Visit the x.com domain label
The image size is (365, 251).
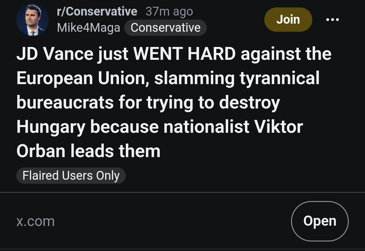pyautogui.click(x=35, y=221)
